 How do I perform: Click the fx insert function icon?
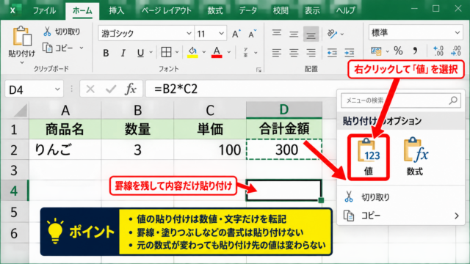tap(131, 89)
